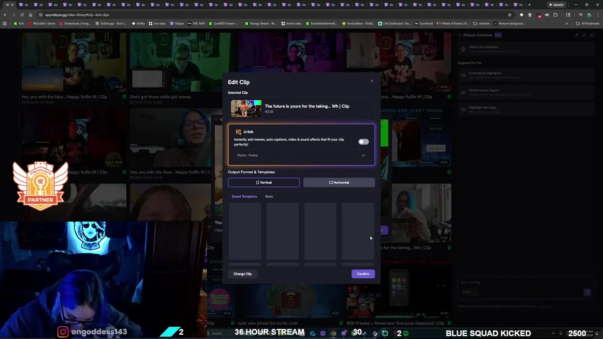Click the selected clip thumbnail

[246, 109]
